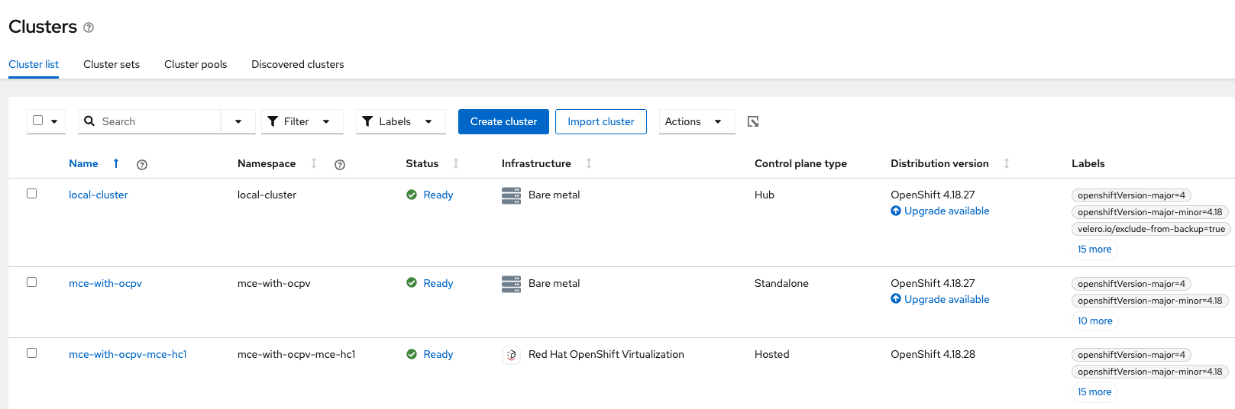The height and width of the screenshot is (409, 1235).
Task: Select the local-cluster row checkbox
Action: pyautogui.click(x=32, y=194)
